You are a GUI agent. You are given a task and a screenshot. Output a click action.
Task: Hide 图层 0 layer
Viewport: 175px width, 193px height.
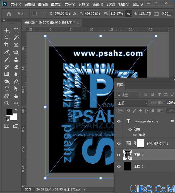click(x=119, y=155)
